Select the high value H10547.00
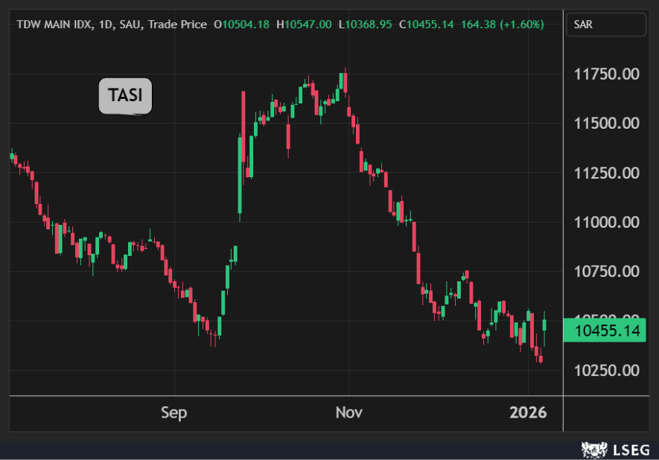This screenshot has width=659, height=460. pyautogui.click(x=304, y=25)
